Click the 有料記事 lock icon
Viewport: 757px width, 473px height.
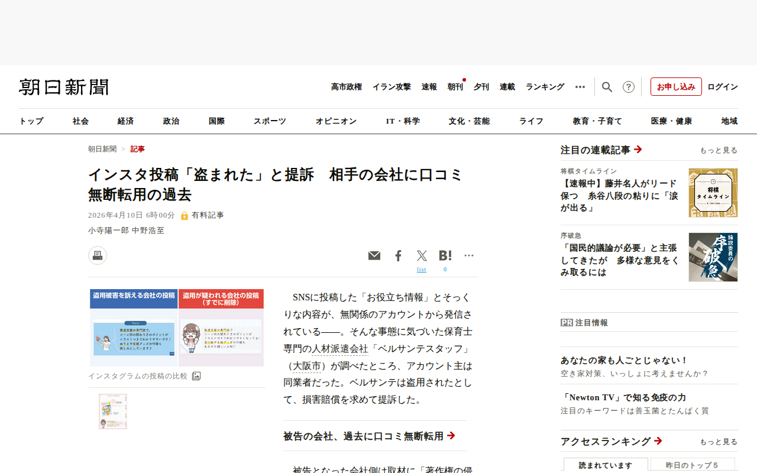(x=185, y=216)
